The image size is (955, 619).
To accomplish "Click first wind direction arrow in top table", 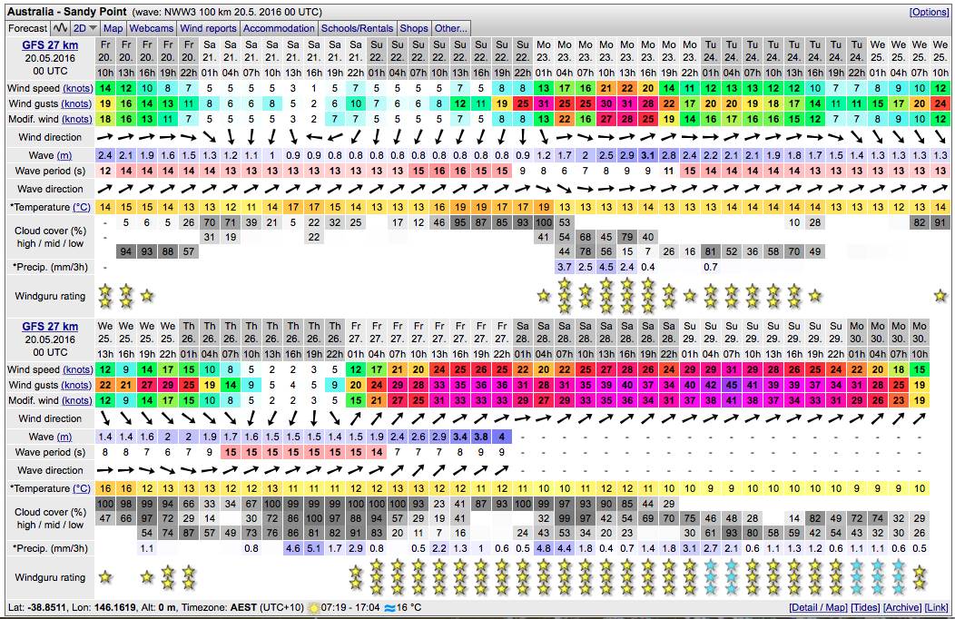I will click(105, 137).
